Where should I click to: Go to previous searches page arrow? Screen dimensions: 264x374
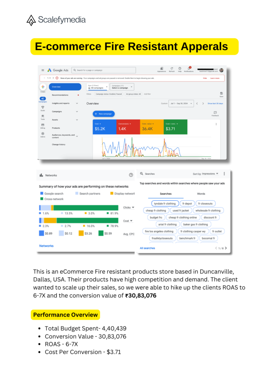pyautogui.click(x=216, y=248)
